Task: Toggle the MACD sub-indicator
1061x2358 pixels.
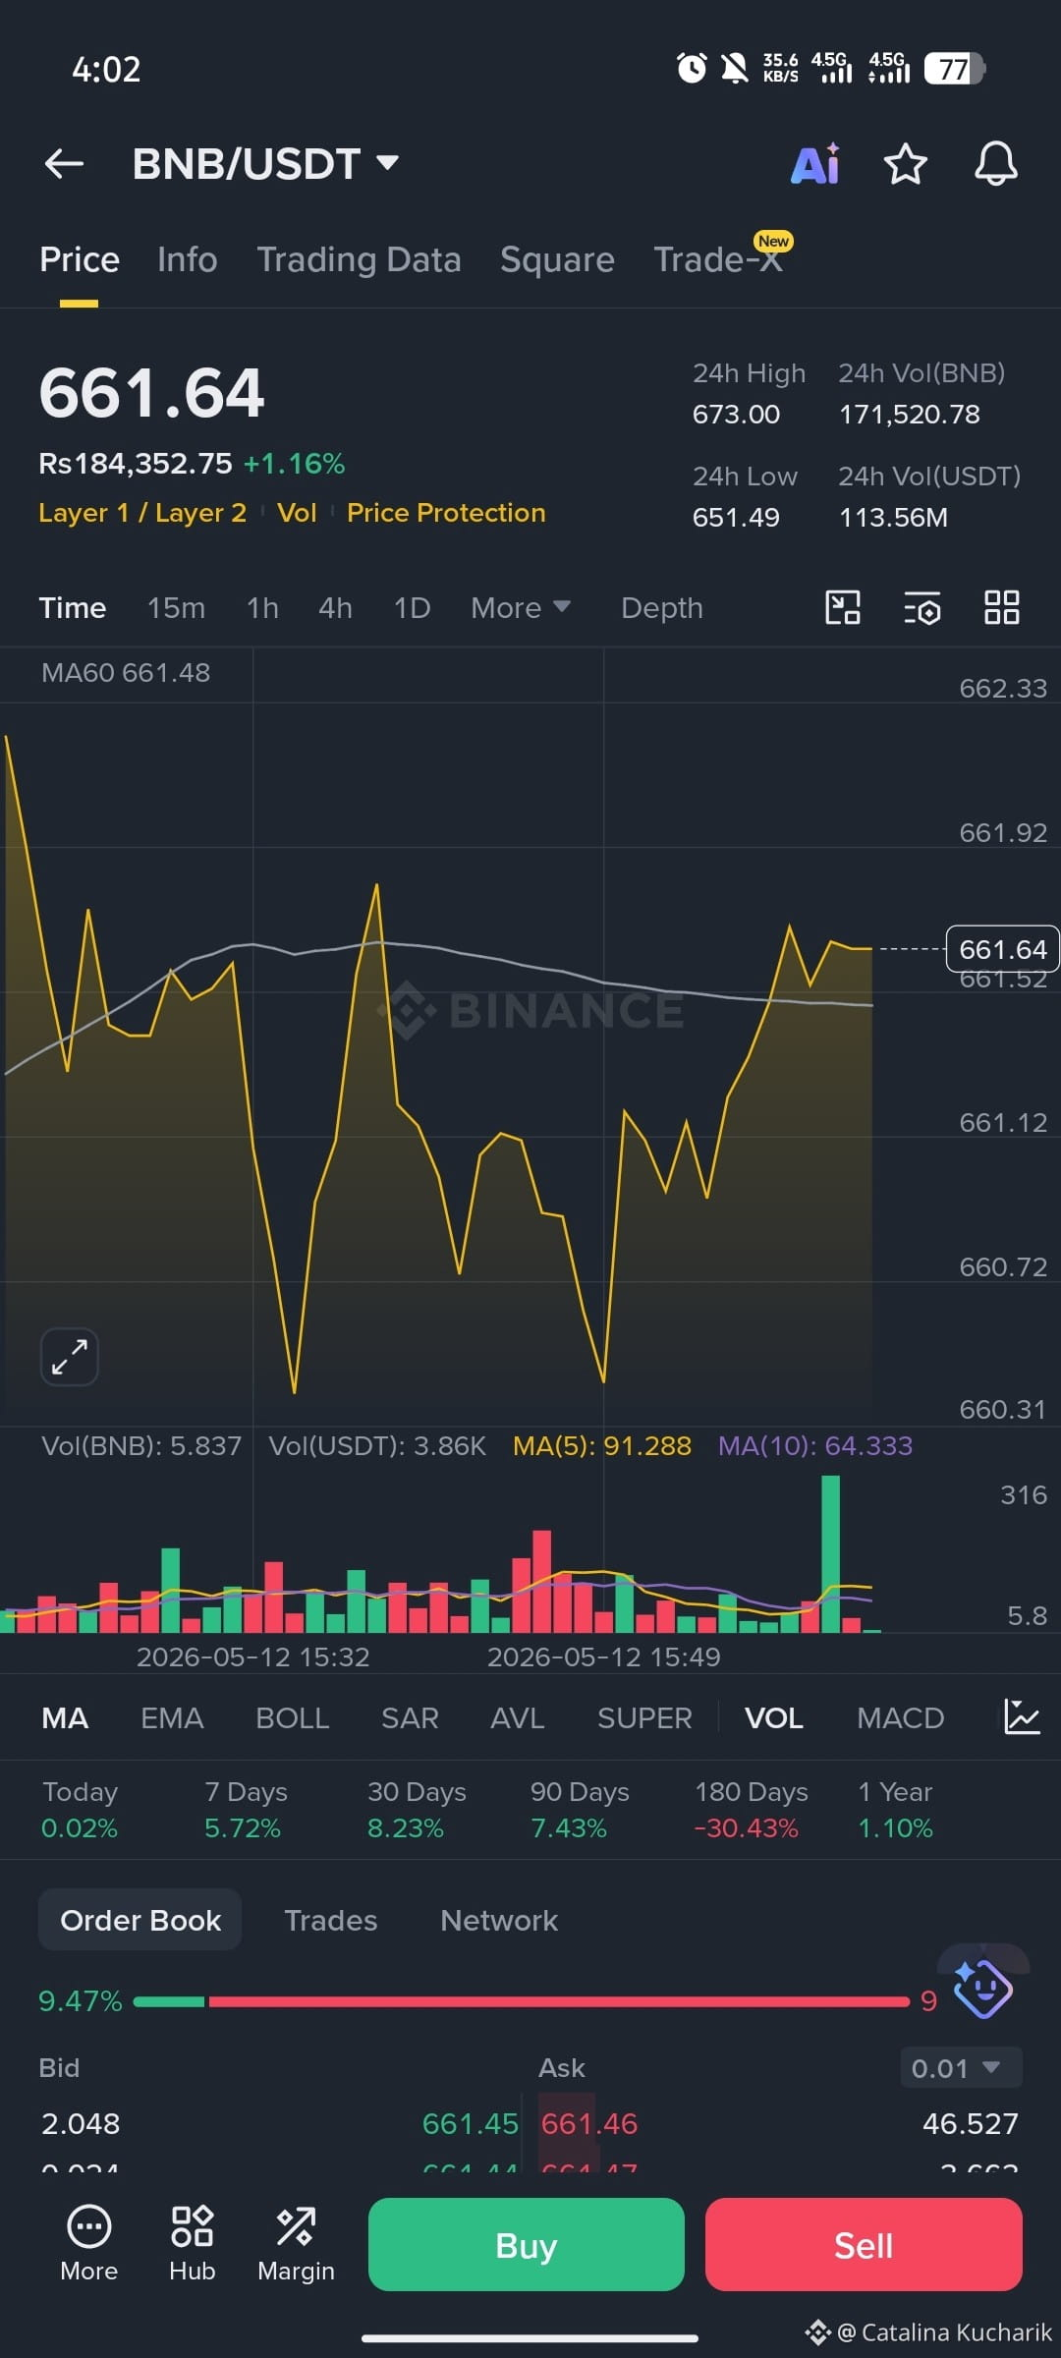Action: [900, 1717]
